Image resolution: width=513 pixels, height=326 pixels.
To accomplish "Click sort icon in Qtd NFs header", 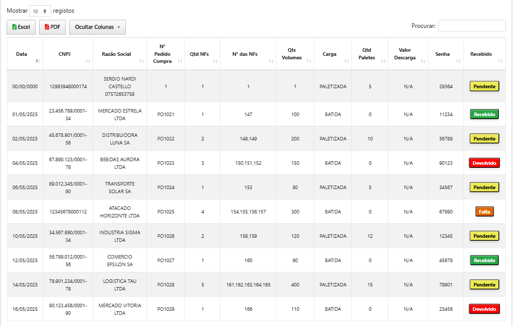I will 215,61.
